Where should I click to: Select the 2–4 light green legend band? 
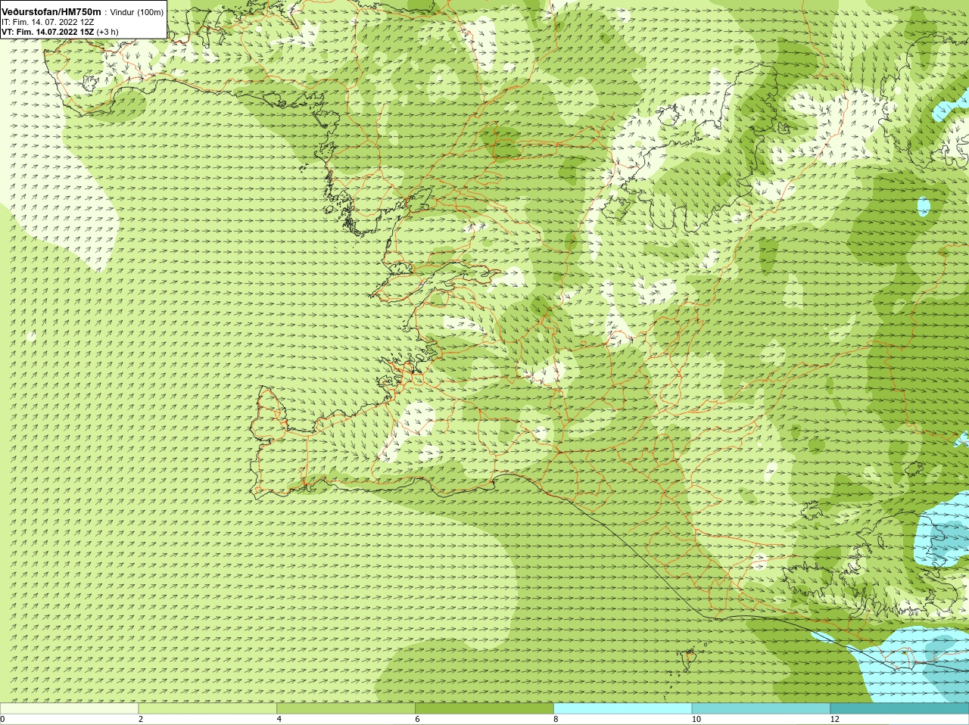207,708
